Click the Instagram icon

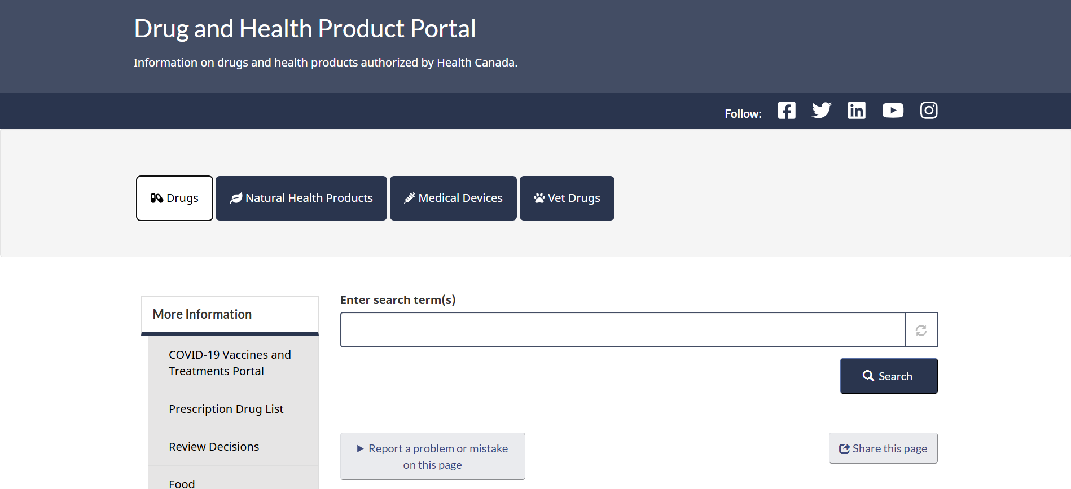click(x=929, y=111)
